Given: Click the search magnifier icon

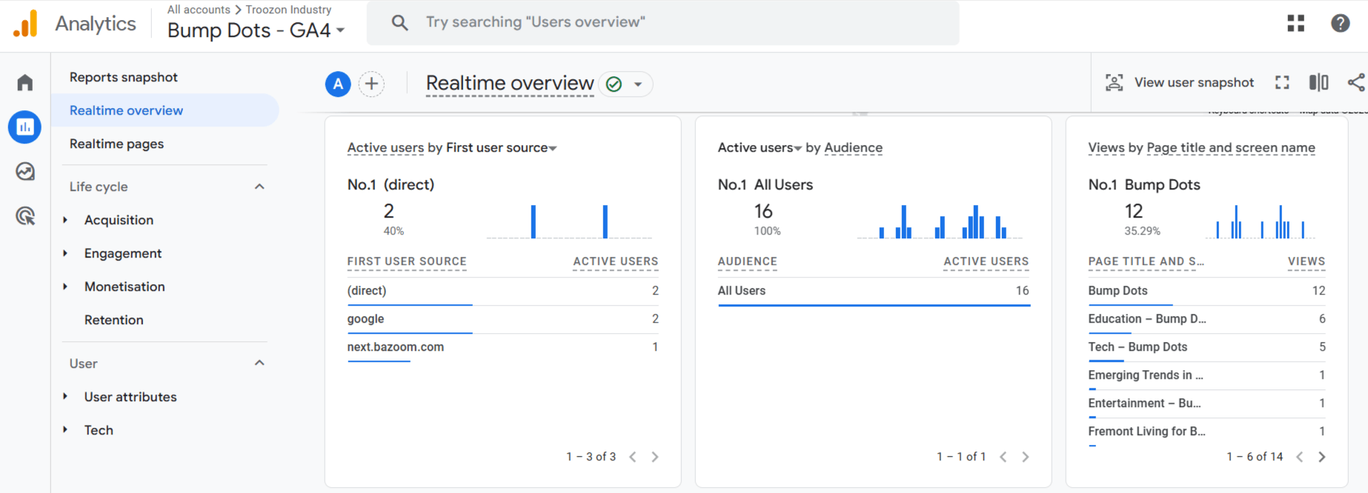Looking at the screenshot, I should [399, 22].
